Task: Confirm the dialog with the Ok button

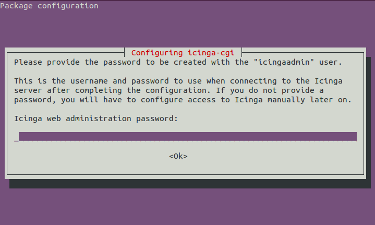Action: click(178, 156)
